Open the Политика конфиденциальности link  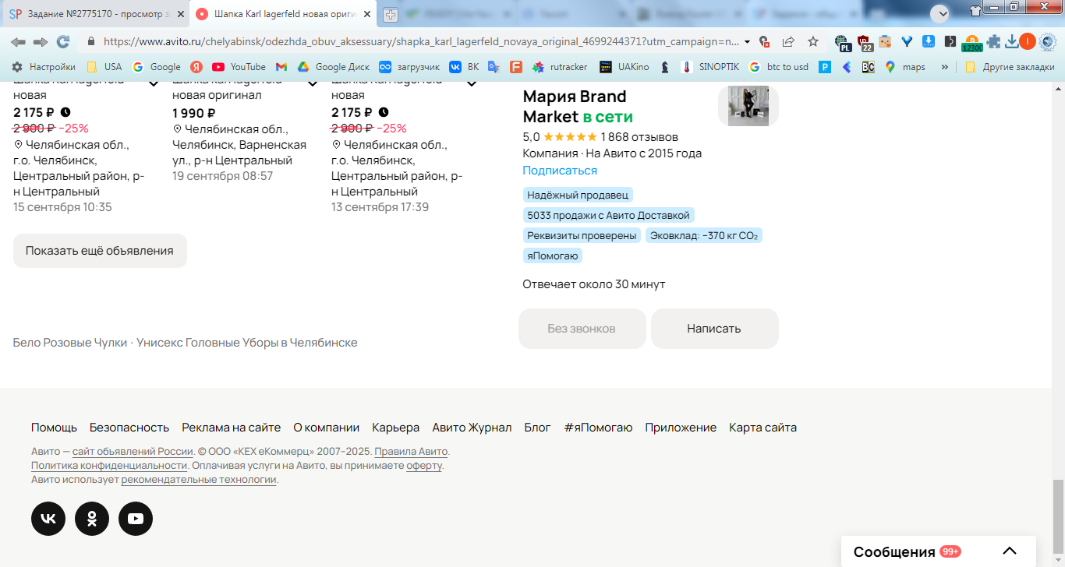click(x=109, y=466)
